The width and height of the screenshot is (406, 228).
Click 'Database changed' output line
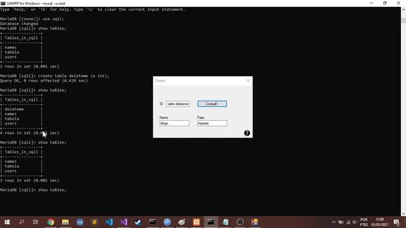coord(19,23)
